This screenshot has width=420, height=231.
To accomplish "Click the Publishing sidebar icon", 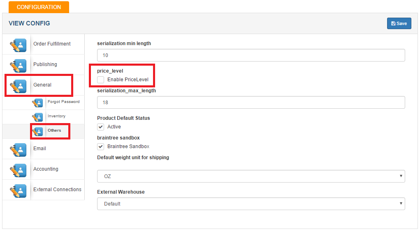I will [x=18, y=66].
